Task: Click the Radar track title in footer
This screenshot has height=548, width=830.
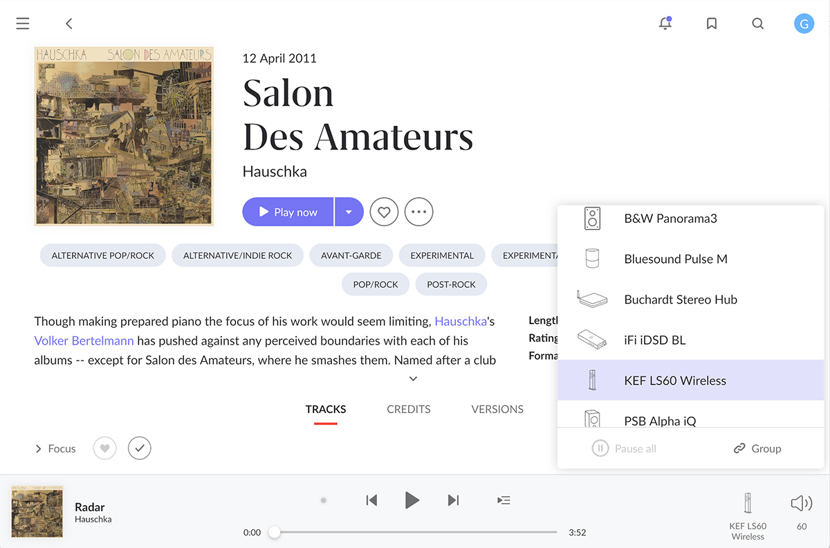Action: coord(90,506)
